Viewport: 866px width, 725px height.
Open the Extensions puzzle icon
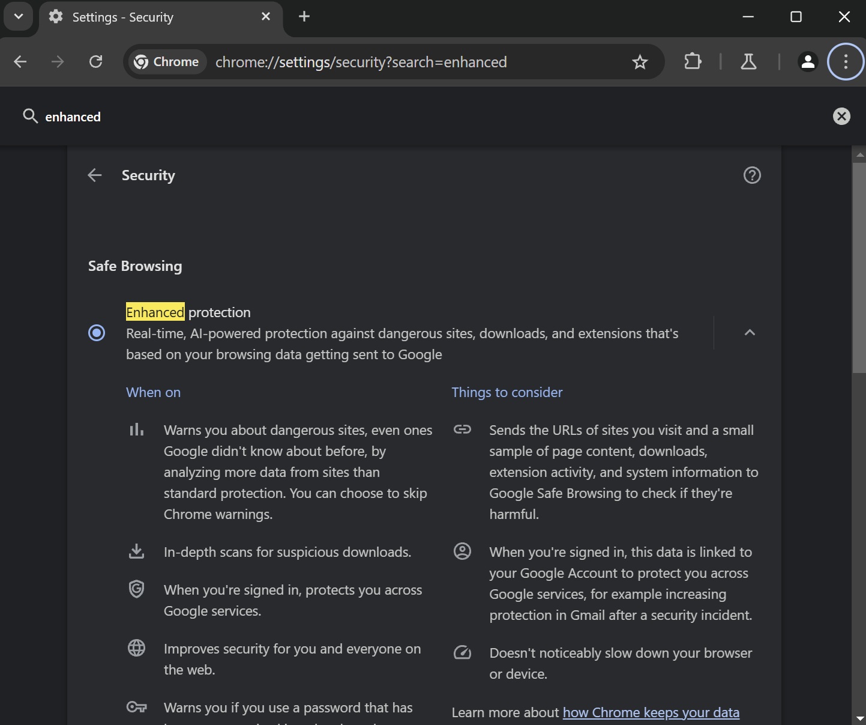pyautogui.click(x=693, y=62)
